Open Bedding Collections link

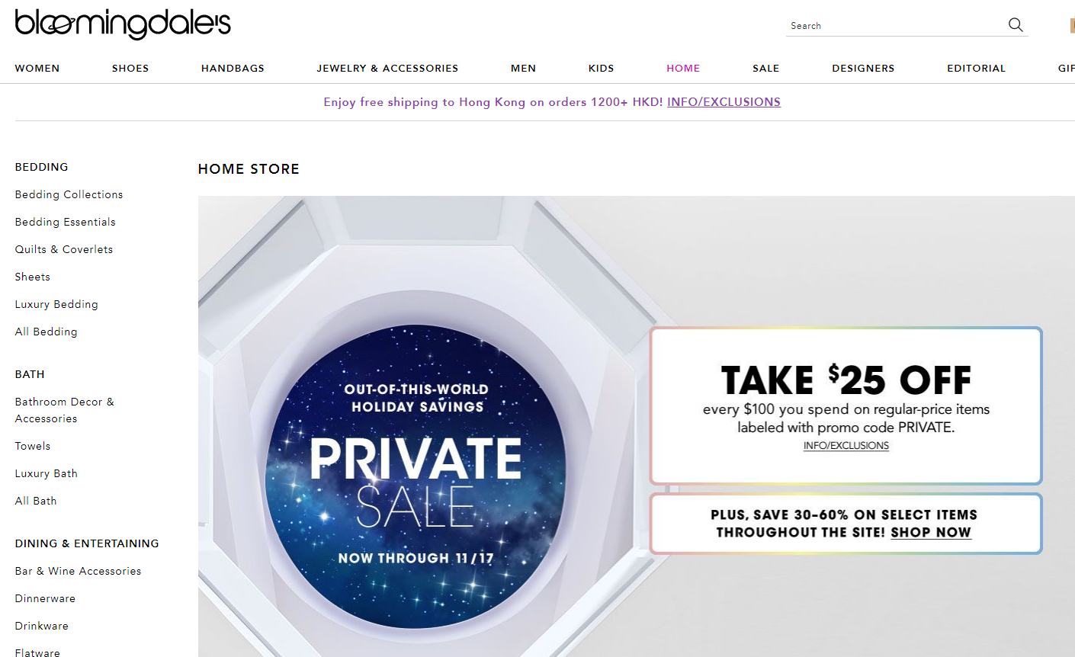[x=69, y=194]
